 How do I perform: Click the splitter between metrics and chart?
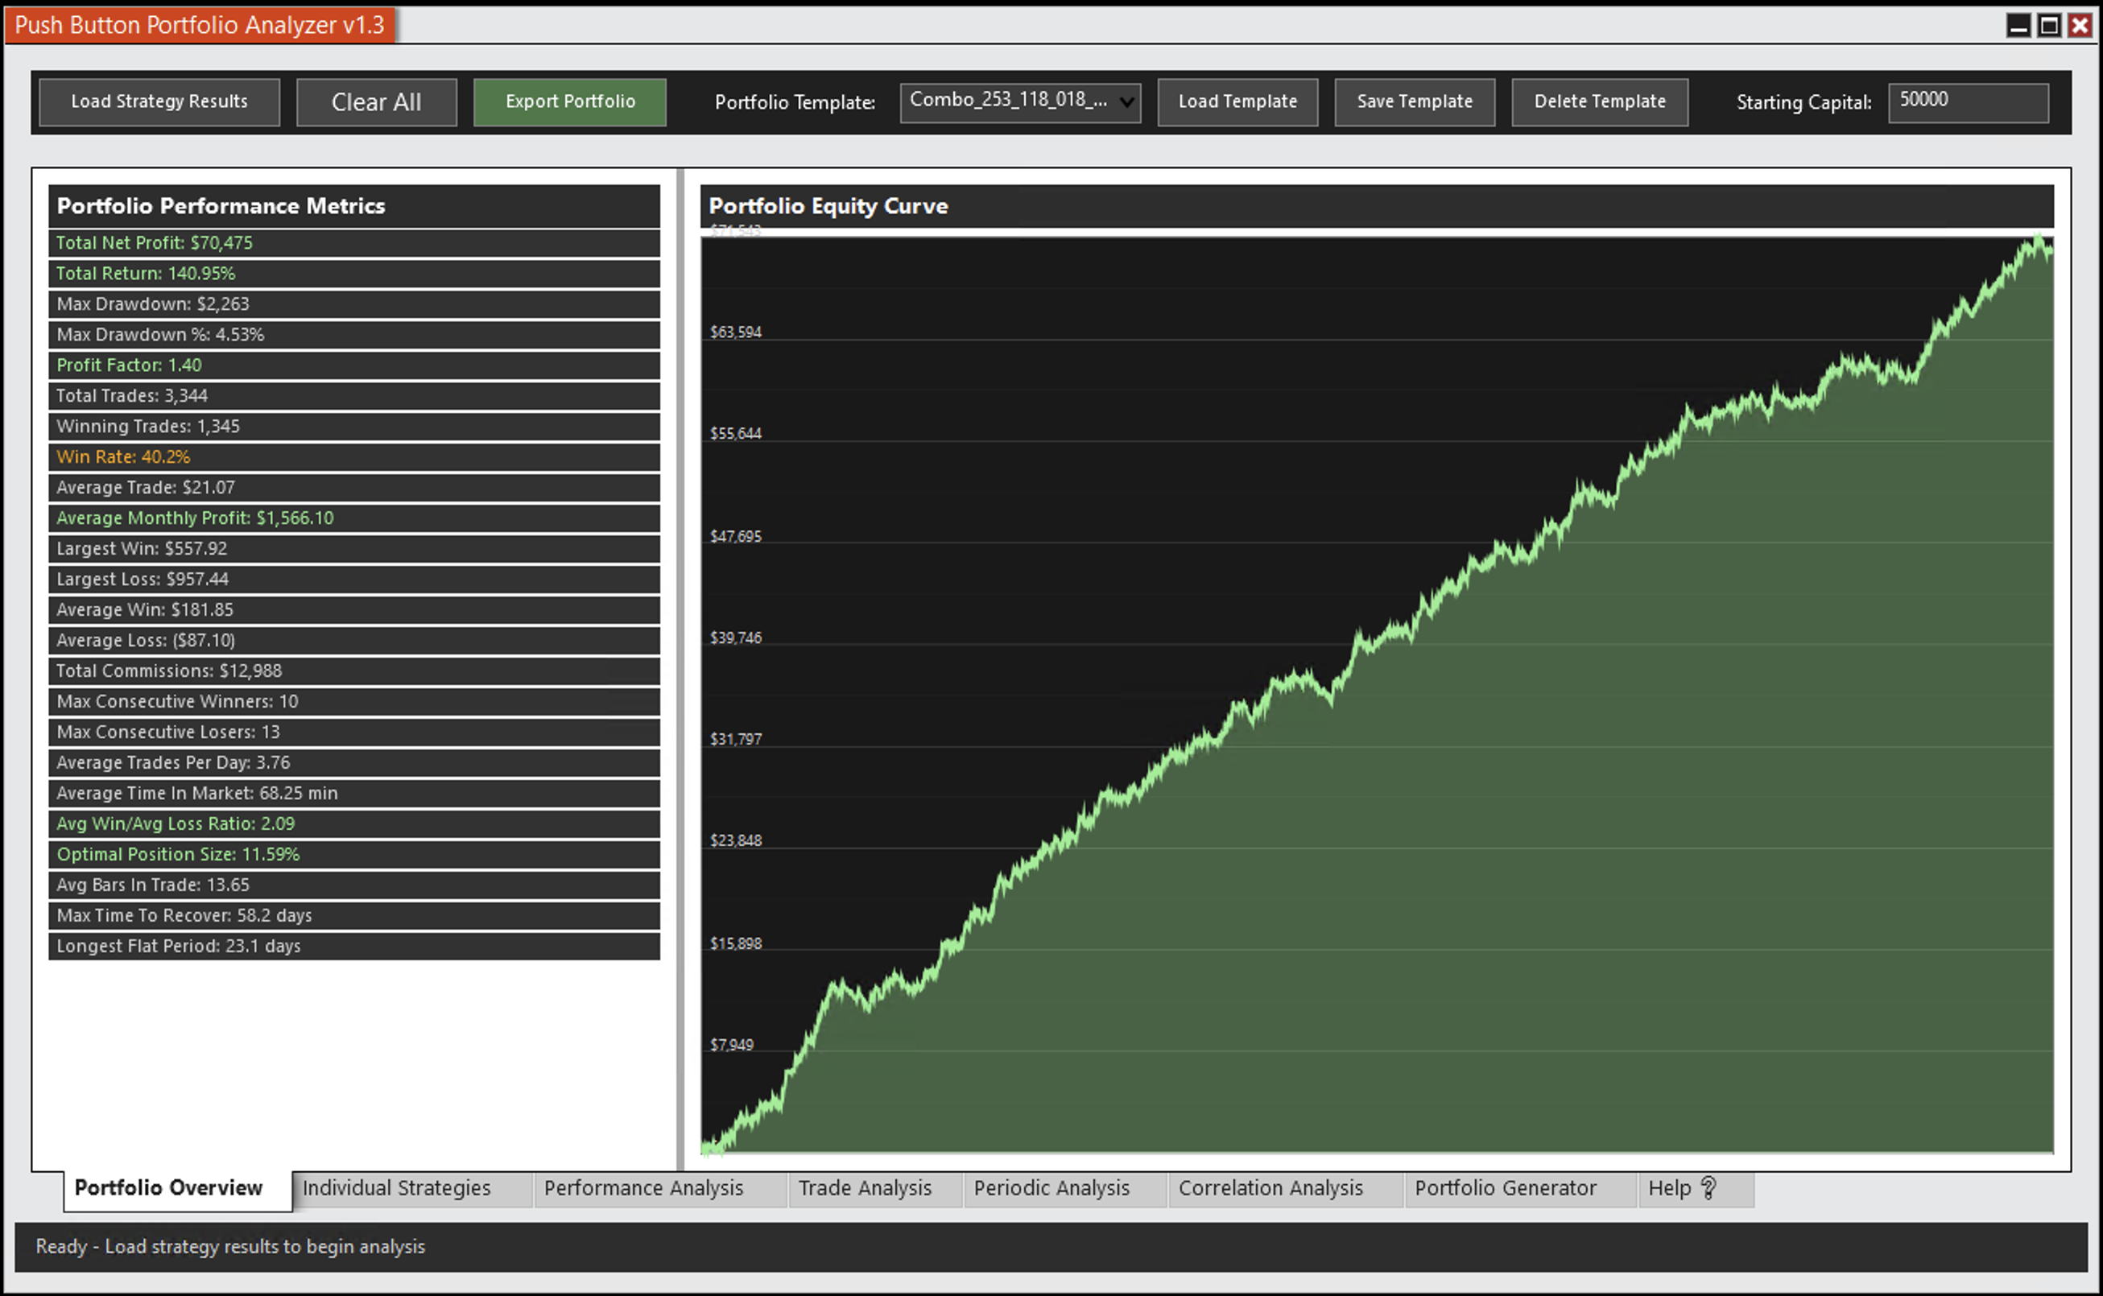(x=680, y=669)
